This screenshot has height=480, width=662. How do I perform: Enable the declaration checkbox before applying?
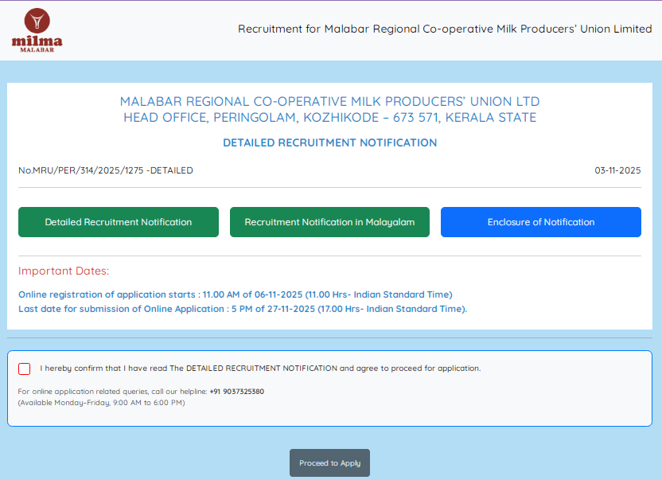coord(24,369)
